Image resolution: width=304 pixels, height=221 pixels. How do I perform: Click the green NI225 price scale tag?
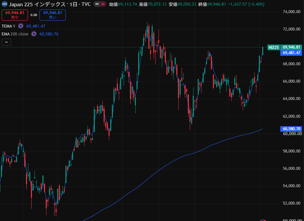(274, 48)
